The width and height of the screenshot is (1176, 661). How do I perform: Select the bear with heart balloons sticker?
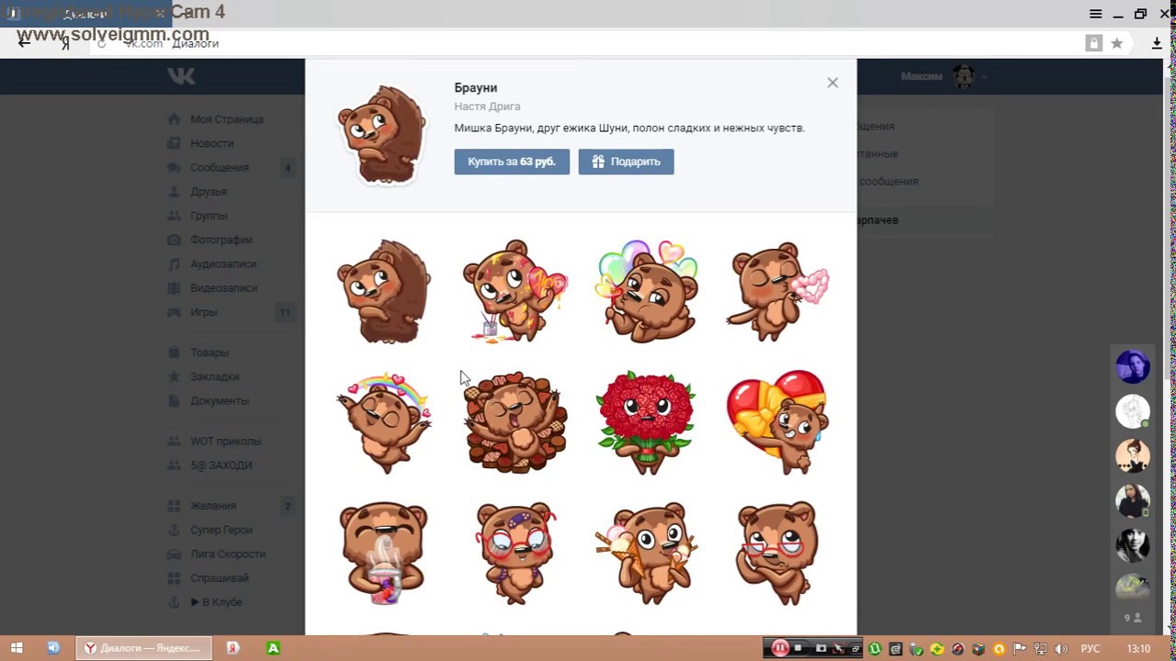647,291
